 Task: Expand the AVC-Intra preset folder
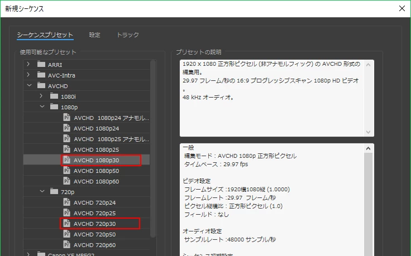point(28,75)
